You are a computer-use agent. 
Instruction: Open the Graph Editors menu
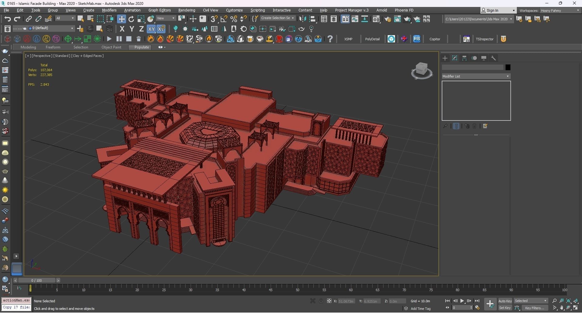pyautogui.click(x=159, y=10)
